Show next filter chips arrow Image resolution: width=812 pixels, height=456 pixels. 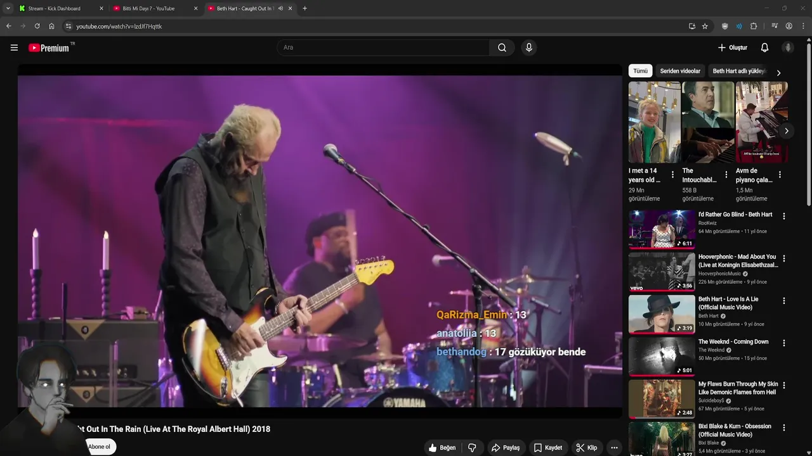click(778, 72)
